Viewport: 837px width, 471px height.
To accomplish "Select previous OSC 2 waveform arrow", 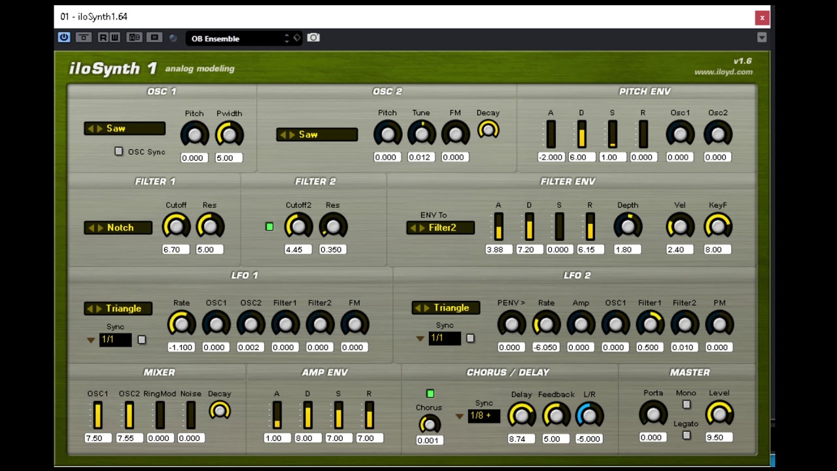I will [x=282, y=135].
